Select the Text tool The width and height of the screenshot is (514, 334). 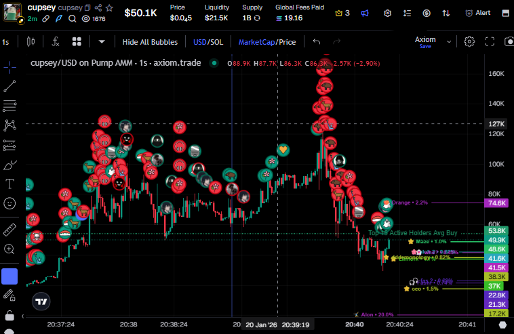pos(10,184)
